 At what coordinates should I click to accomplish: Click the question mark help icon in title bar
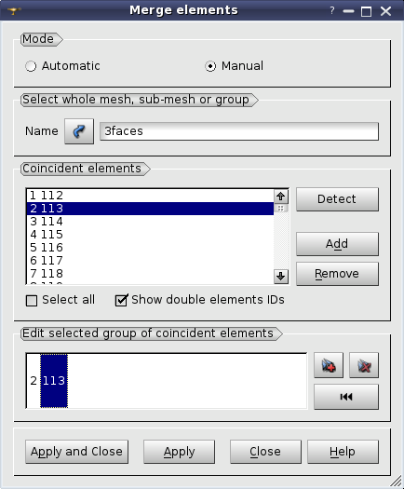click(332, 11)
